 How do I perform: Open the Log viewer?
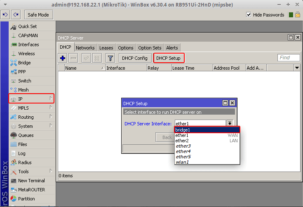pyautogui.click(x=32, y=153)
